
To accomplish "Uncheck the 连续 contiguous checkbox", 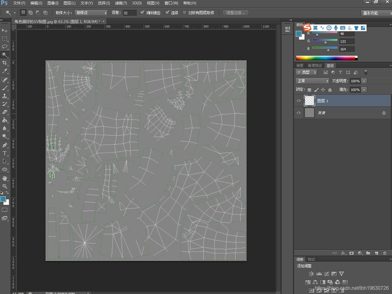I will pyautogui.click(x=167, y=13).
